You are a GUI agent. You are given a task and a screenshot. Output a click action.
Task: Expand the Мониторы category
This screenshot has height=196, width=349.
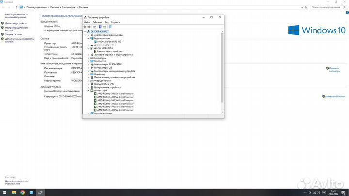(88, 74)
